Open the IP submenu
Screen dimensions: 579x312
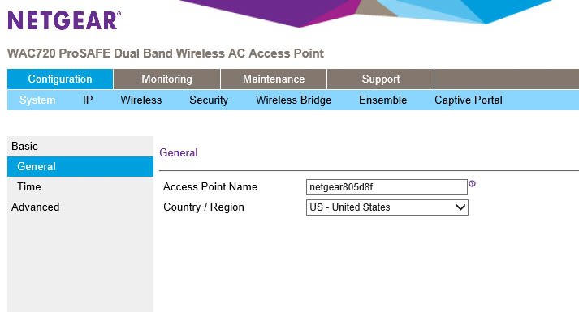(x=88, y=100)
